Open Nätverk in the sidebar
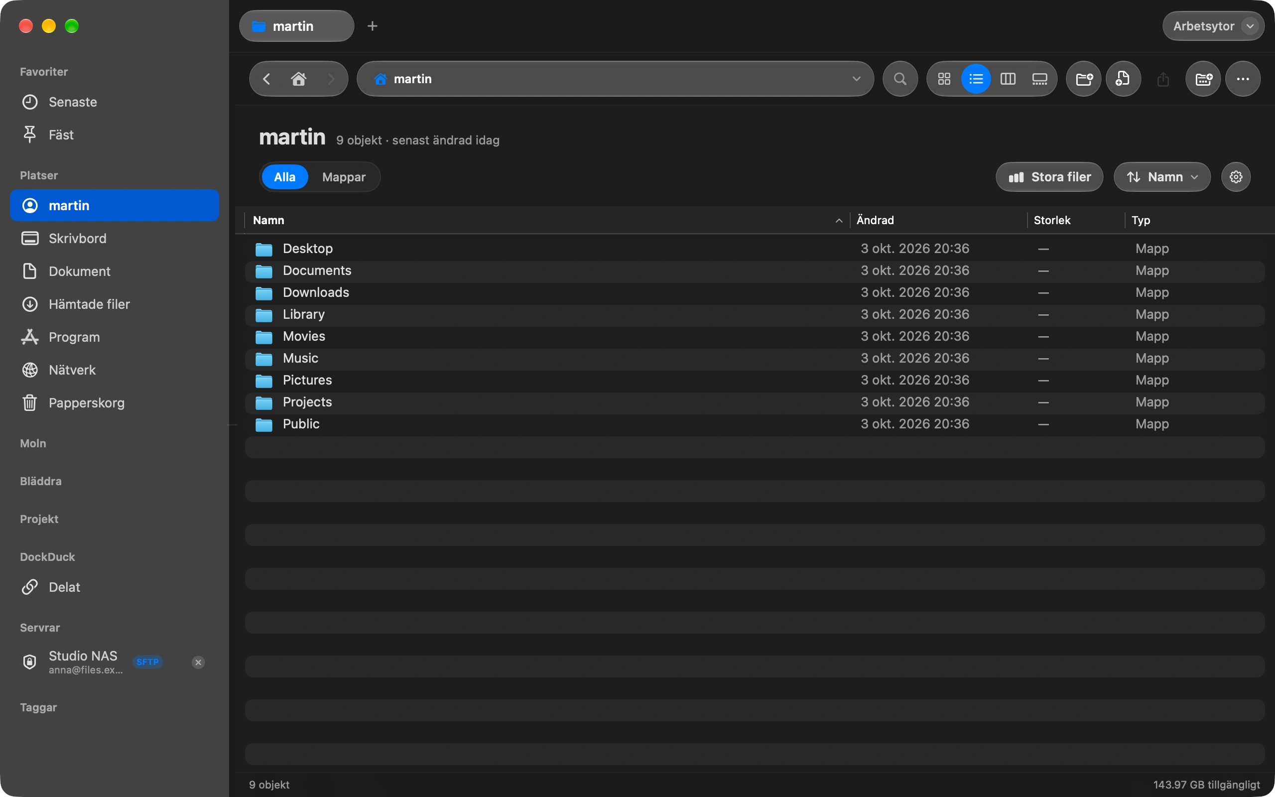The height and width of the screenshot is (797, 1275). [115, 370]
